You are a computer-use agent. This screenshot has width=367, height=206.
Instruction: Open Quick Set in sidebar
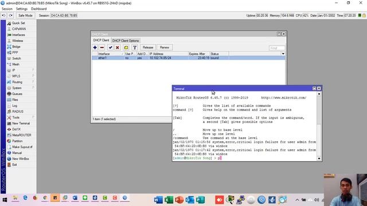18,23
